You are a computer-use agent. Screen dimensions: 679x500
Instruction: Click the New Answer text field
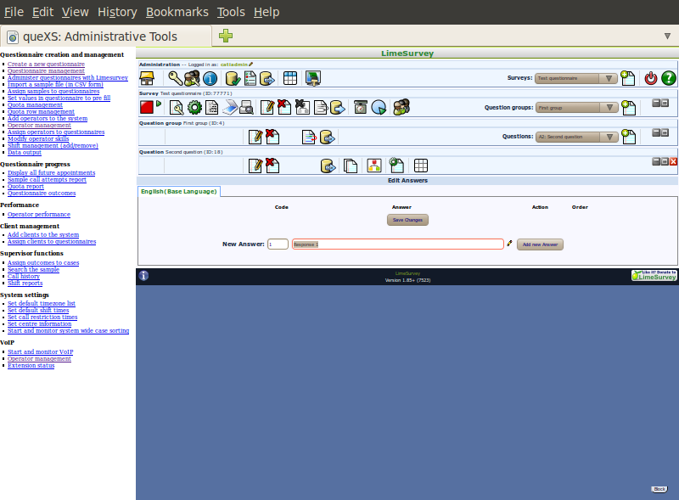click(x=397, y=244)
